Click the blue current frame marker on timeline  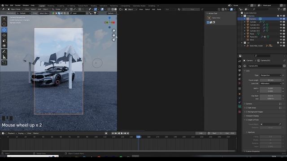point(139,137)
